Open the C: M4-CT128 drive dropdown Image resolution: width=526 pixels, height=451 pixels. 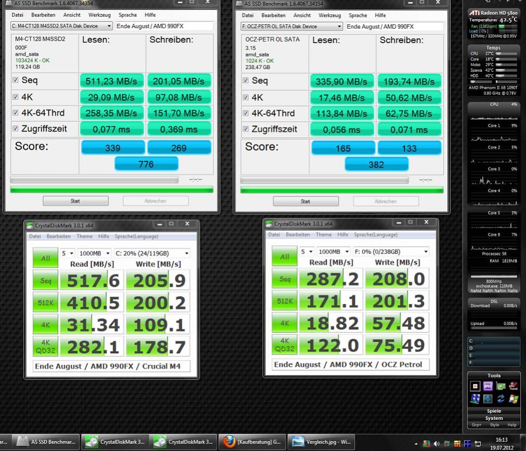click(61, 26)
